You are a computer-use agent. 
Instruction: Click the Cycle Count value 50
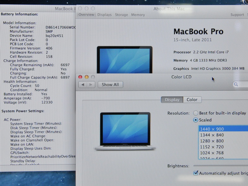tap(37, 86)
